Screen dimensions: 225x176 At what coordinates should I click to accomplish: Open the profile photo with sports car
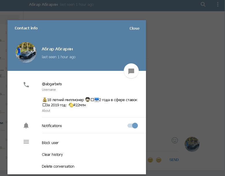pyautogui.click(x=26, y=52)
